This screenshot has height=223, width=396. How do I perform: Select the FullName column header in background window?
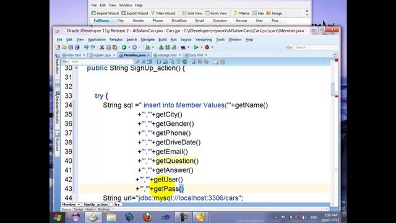click(101, 20)
